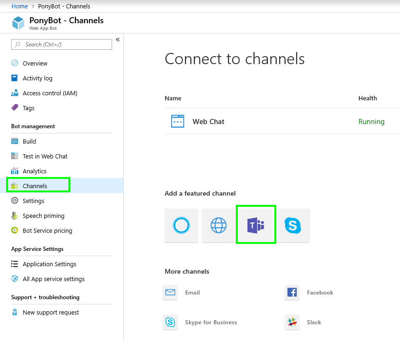Focus the Search (Ctrl+/) input field

point(61,44)
